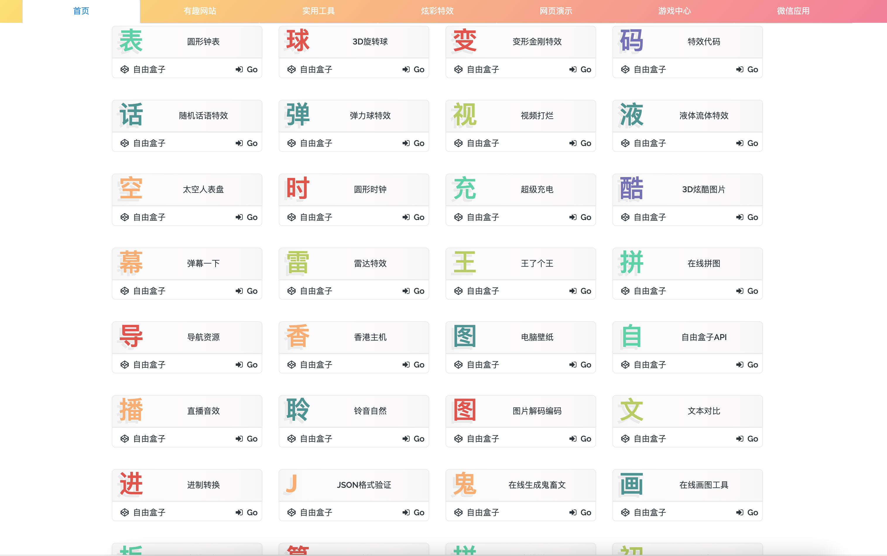The image size is (887, 556).
Task: Click the orange 幕 icon for 弹幕一下
Action: [131, 262]
